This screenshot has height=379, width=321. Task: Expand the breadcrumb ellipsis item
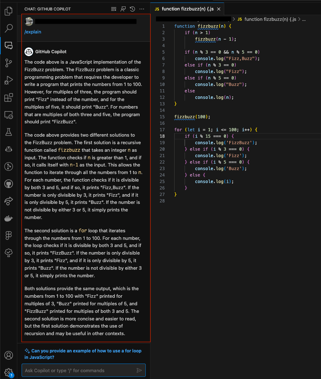(x=304, y=19)
